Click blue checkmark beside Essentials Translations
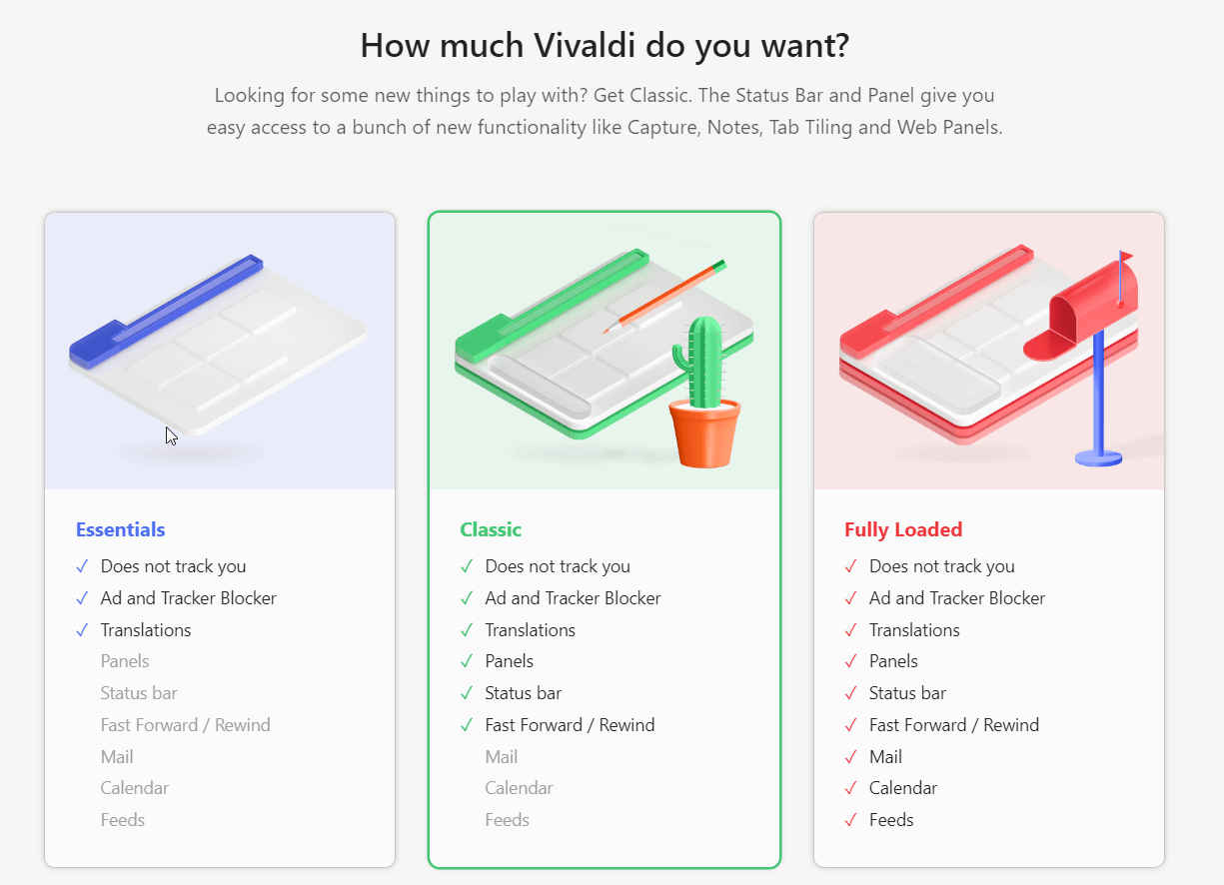 tap(82, 630)
